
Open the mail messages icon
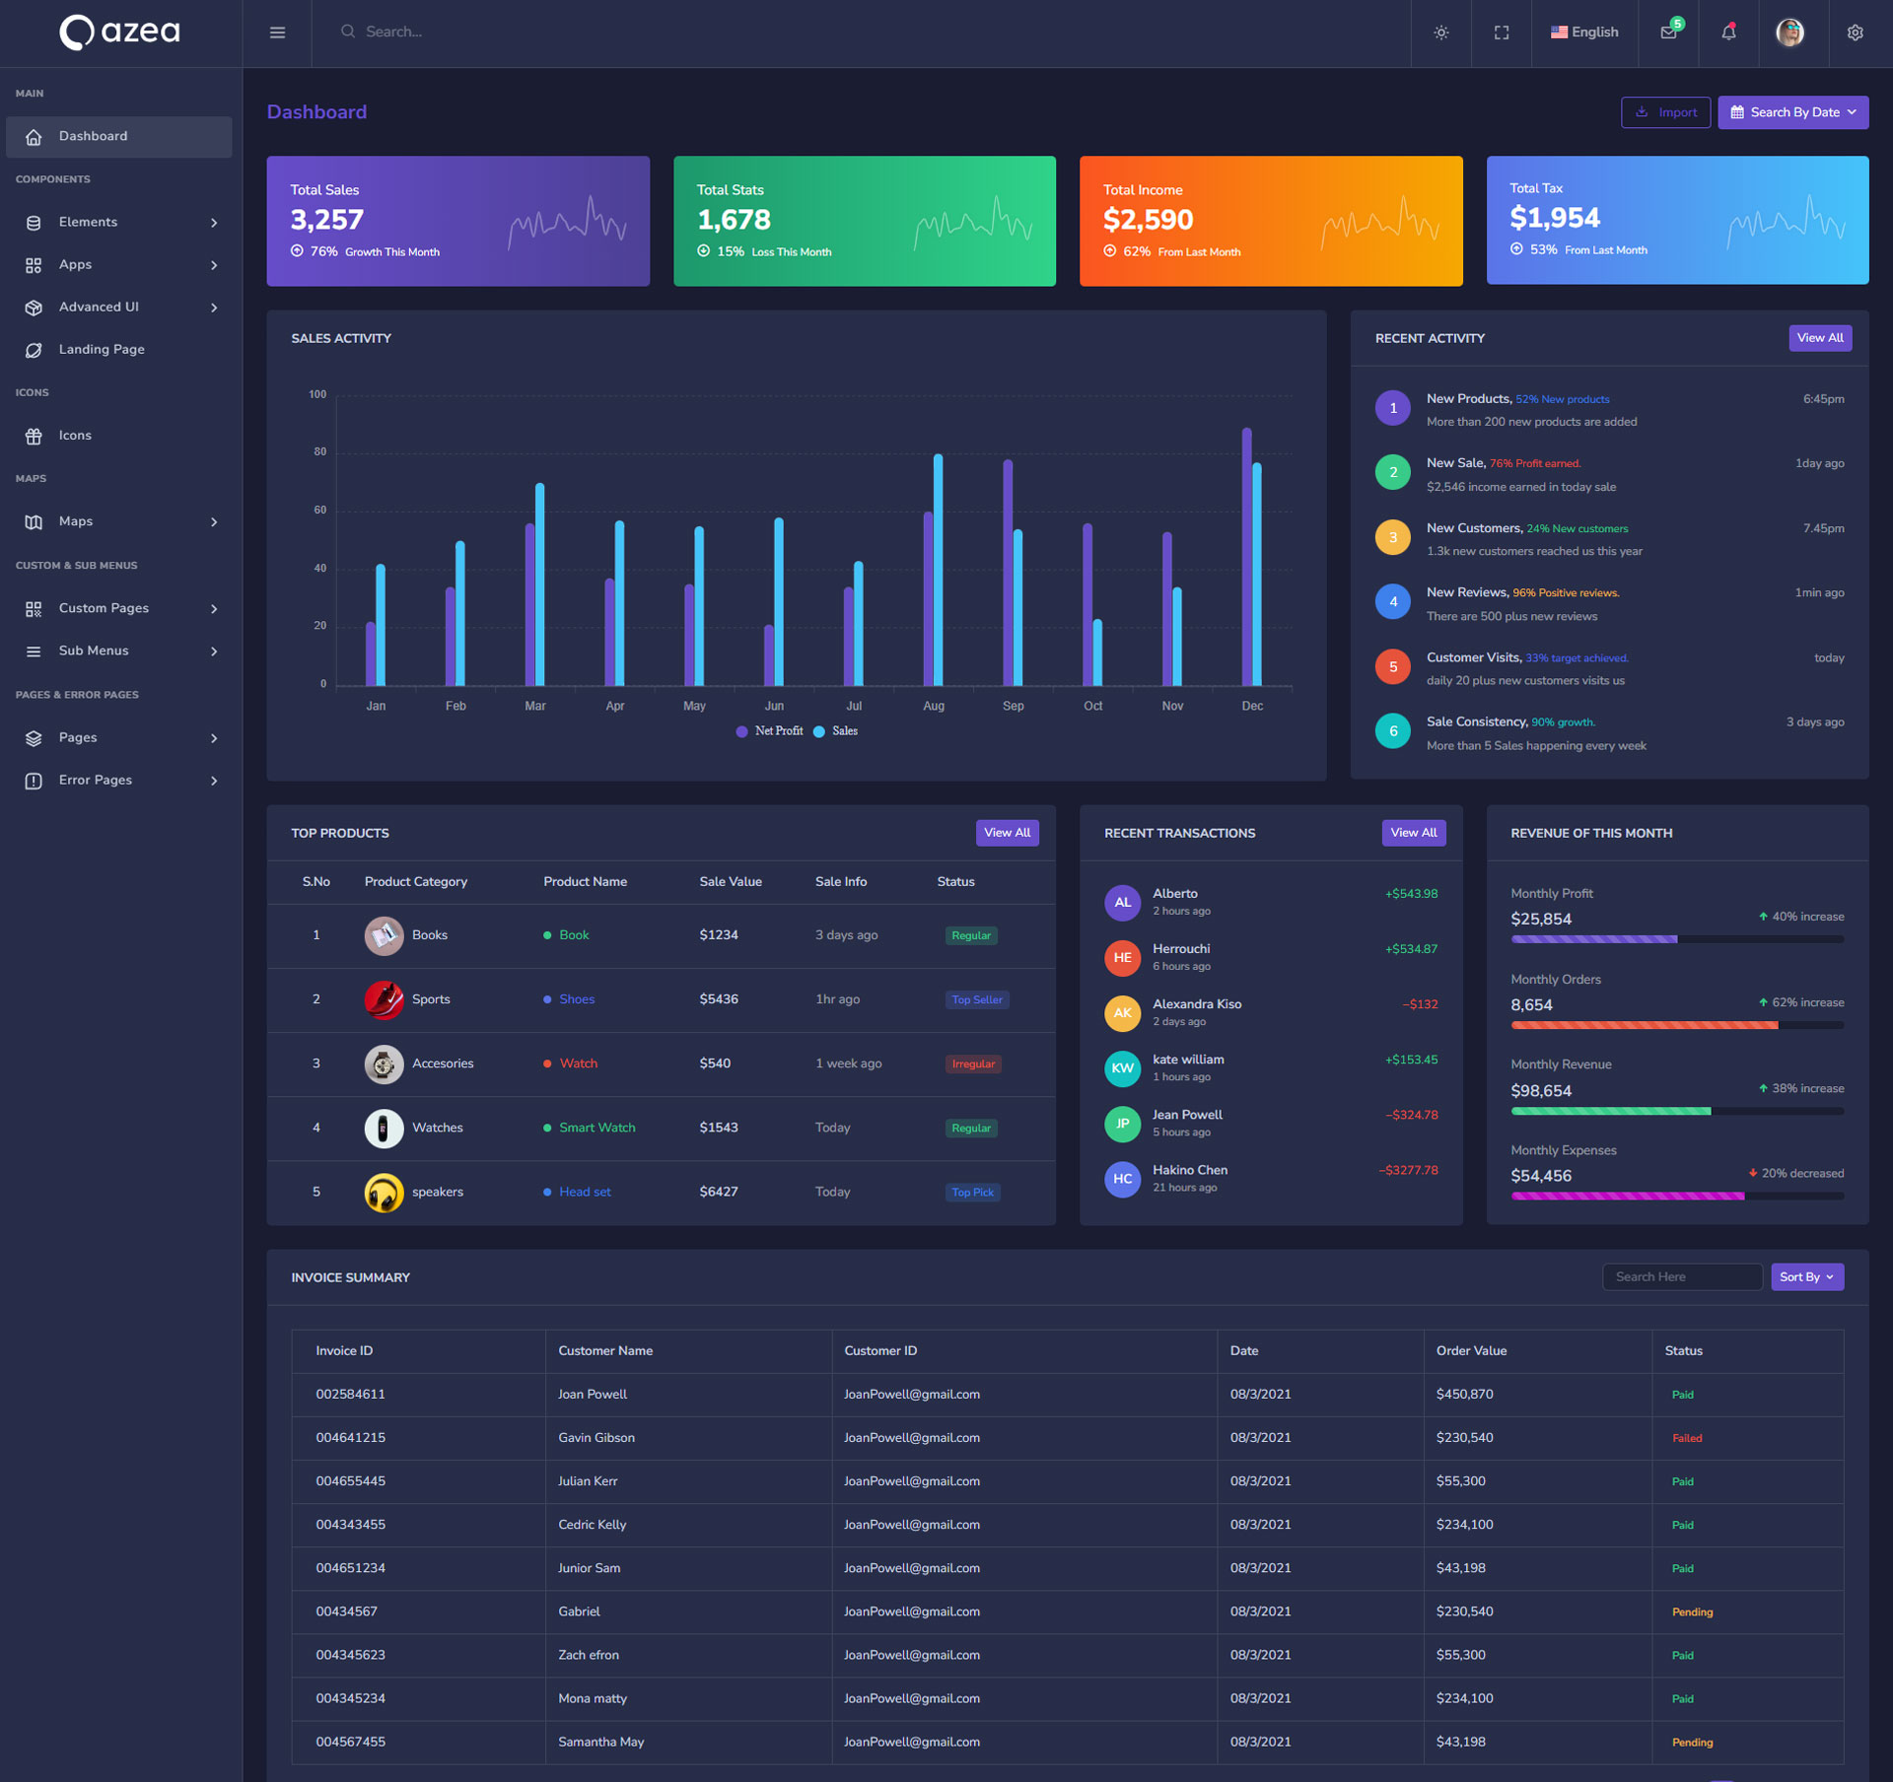click(x=1667, y=33)
